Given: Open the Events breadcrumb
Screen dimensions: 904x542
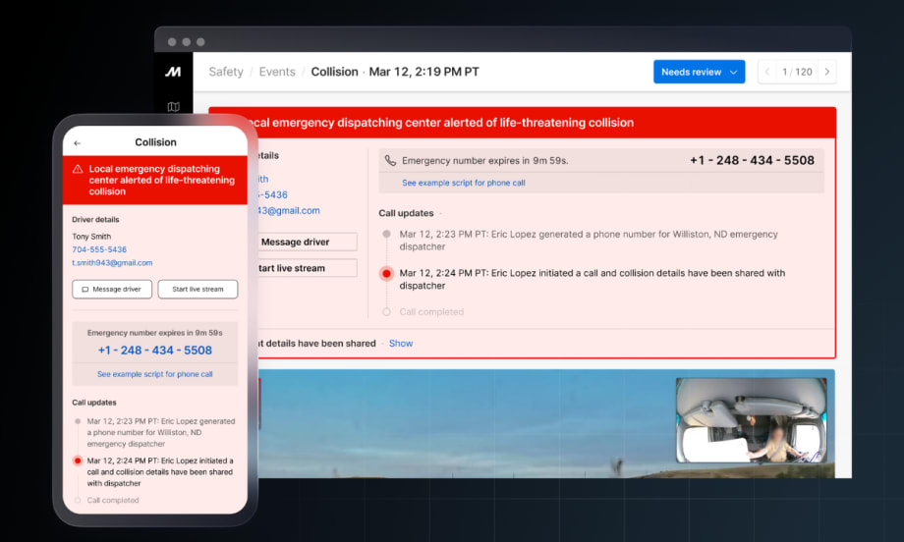Looking at the screenshot, I should [277, 72].
